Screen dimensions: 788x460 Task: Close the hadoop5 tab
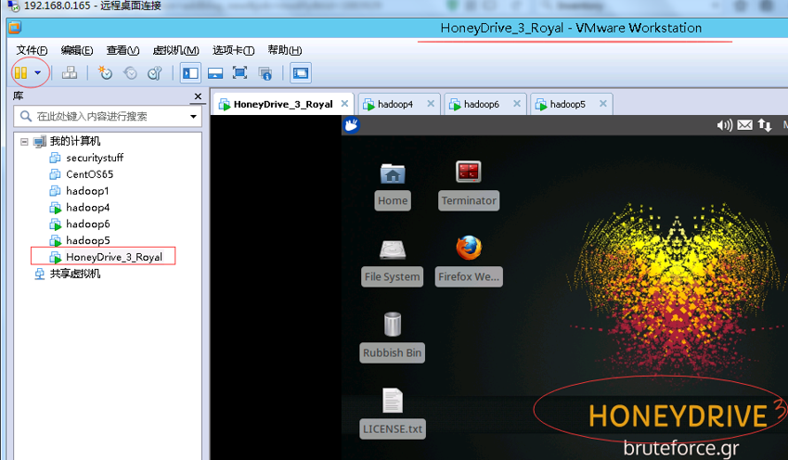click(x=603, y=104)
